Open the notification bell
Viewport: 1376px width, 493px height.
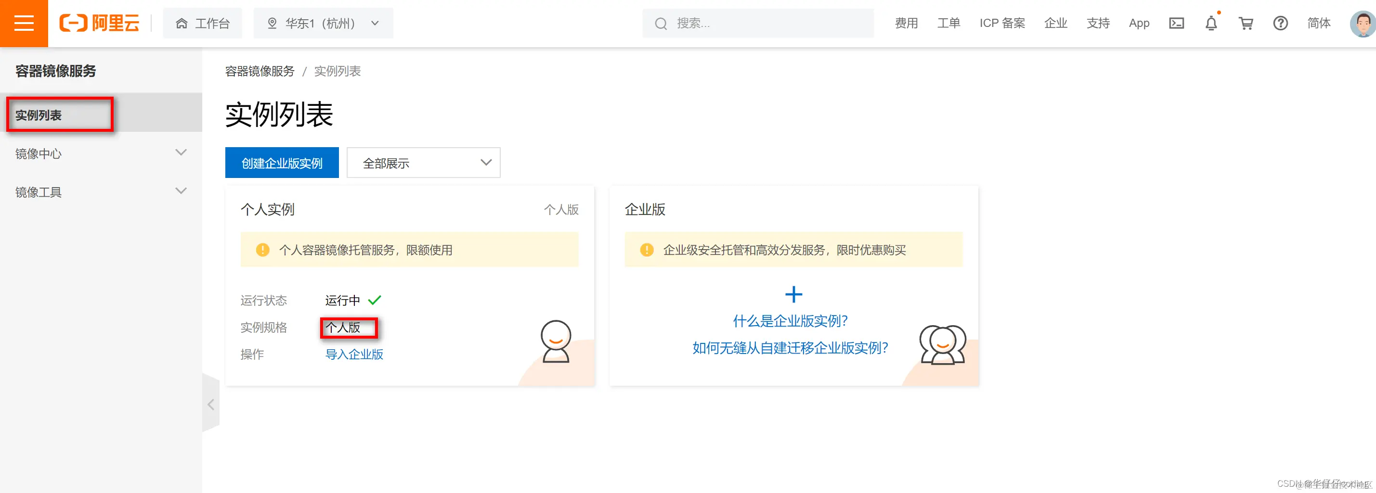[x=1211, y=24]
